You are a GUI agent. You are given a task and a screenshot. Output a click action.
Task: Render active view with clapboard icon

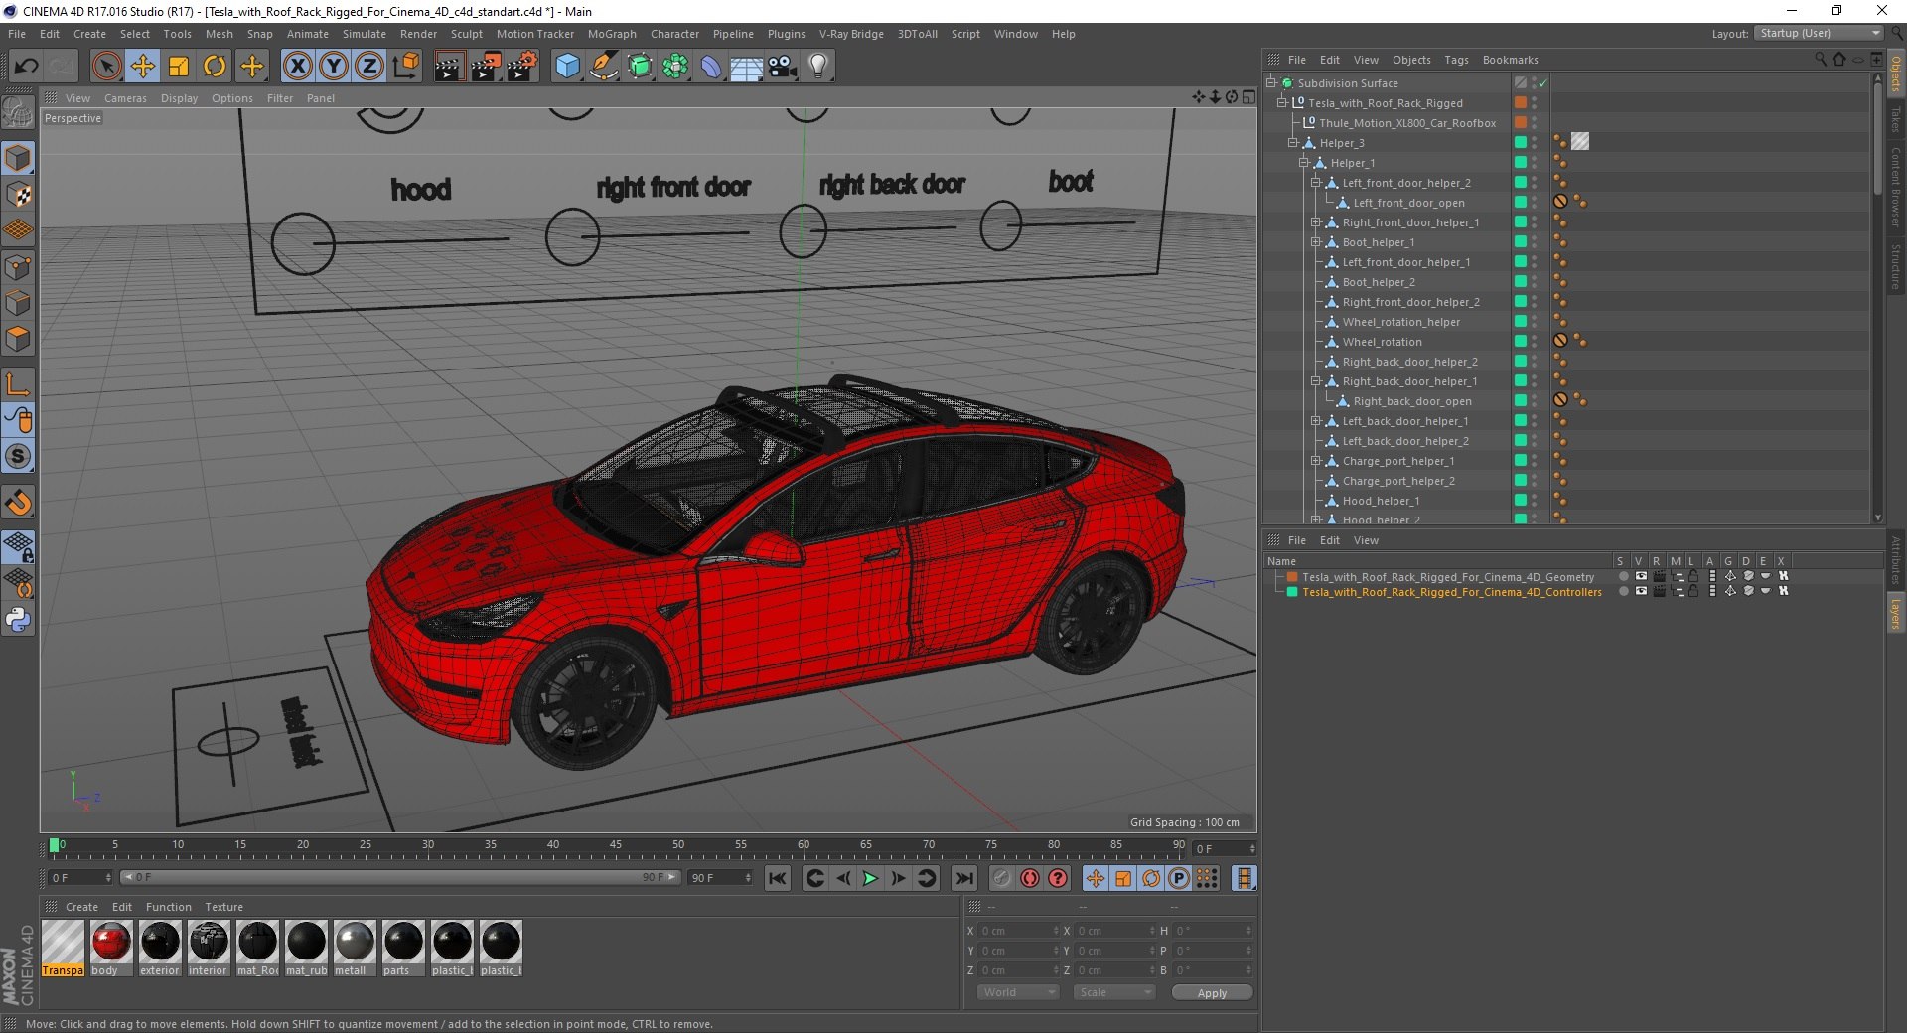[x=449, y=67]
